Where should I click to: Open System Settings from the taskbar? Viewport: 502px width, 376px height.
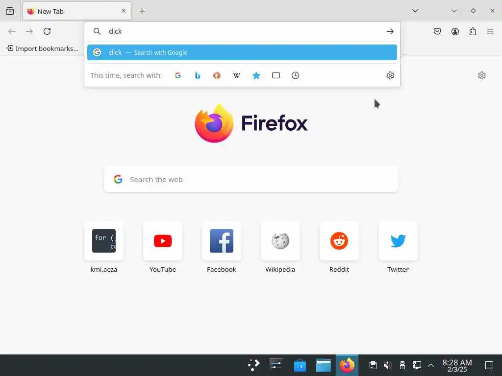tap(276, 365)
